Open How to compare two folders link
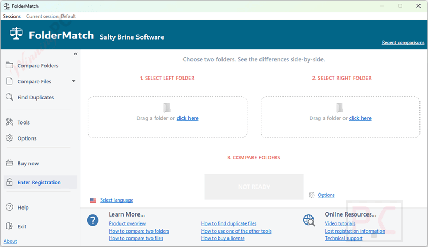 coord(139,231)
